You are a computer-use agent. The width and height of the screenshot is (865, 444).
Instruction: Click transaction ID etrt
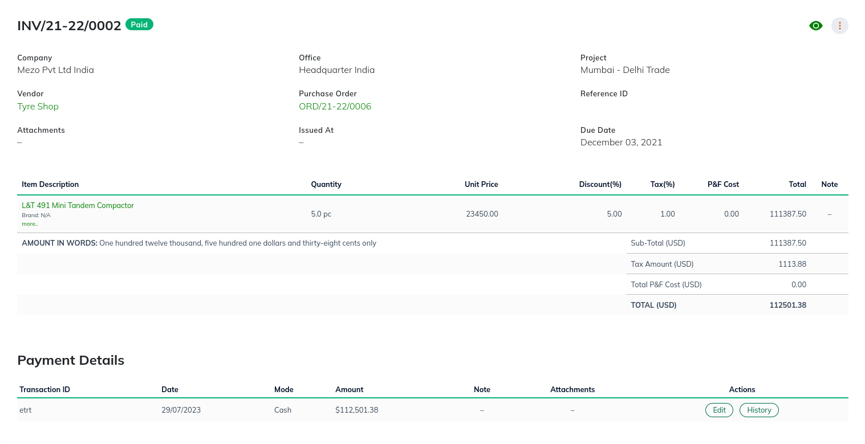pos(25,410)
